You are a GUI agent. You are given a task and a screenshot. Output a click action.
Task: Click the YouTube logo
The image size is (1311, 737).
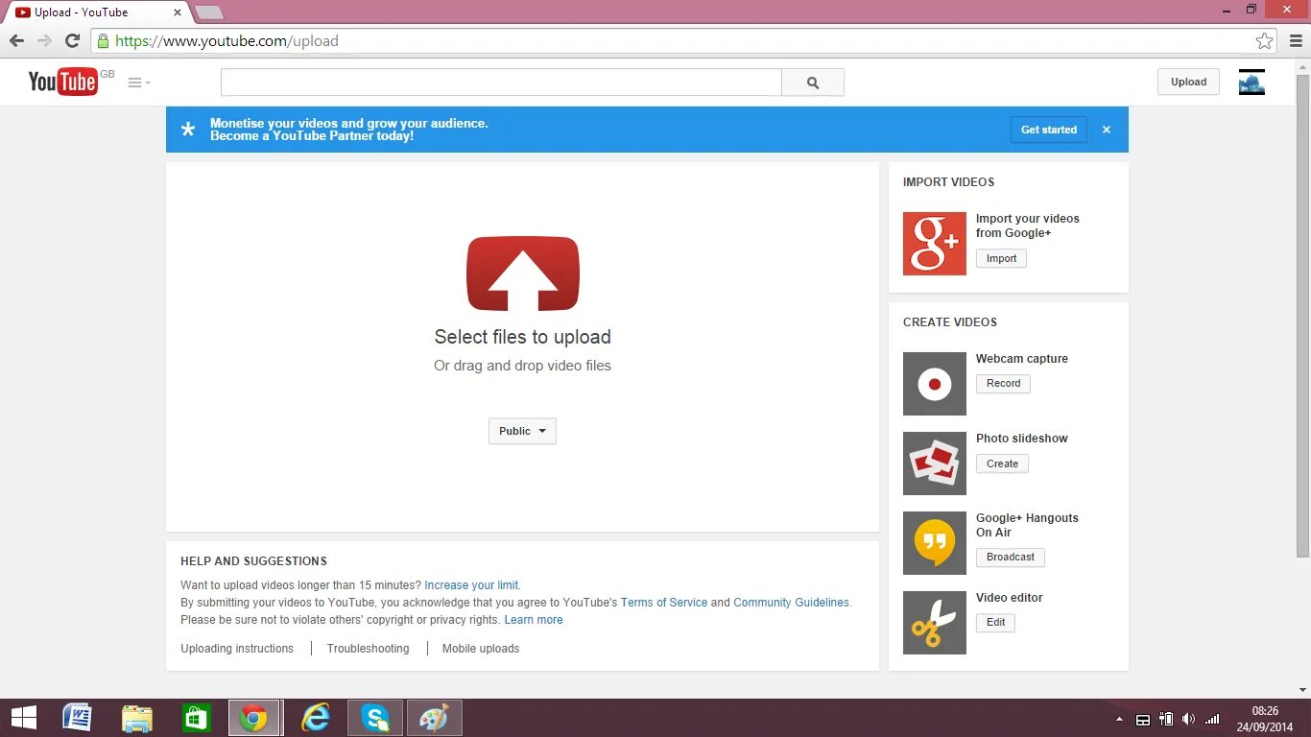63,83
